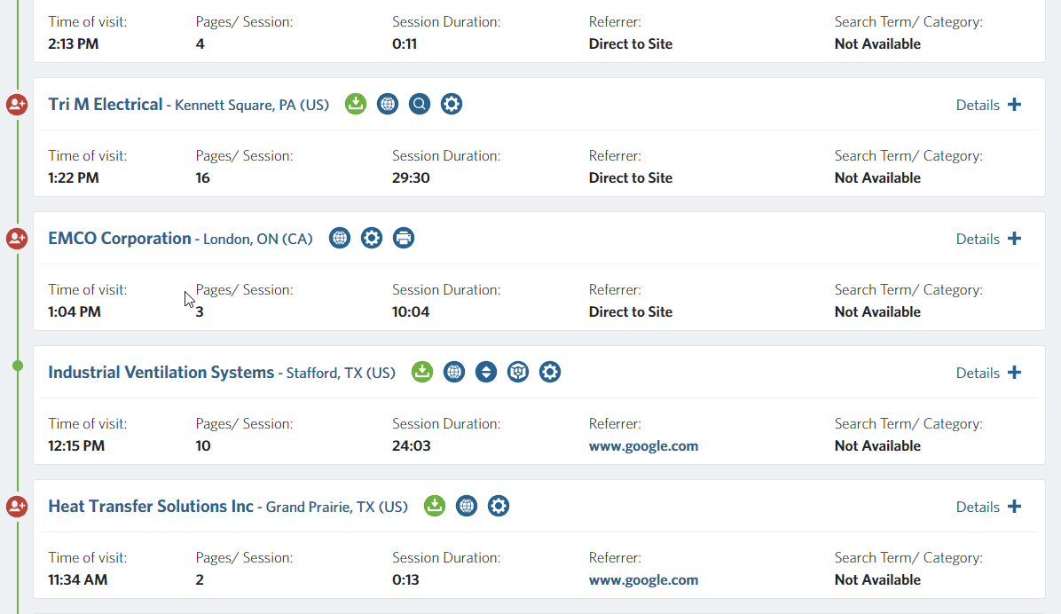Click the red add-contact icon beside EMCO Corporation
This screenshot has width=1061, height=614.
16,238
